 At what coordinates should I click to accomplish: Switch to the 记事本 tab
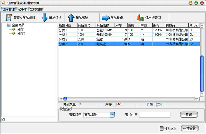coord(22,9)
